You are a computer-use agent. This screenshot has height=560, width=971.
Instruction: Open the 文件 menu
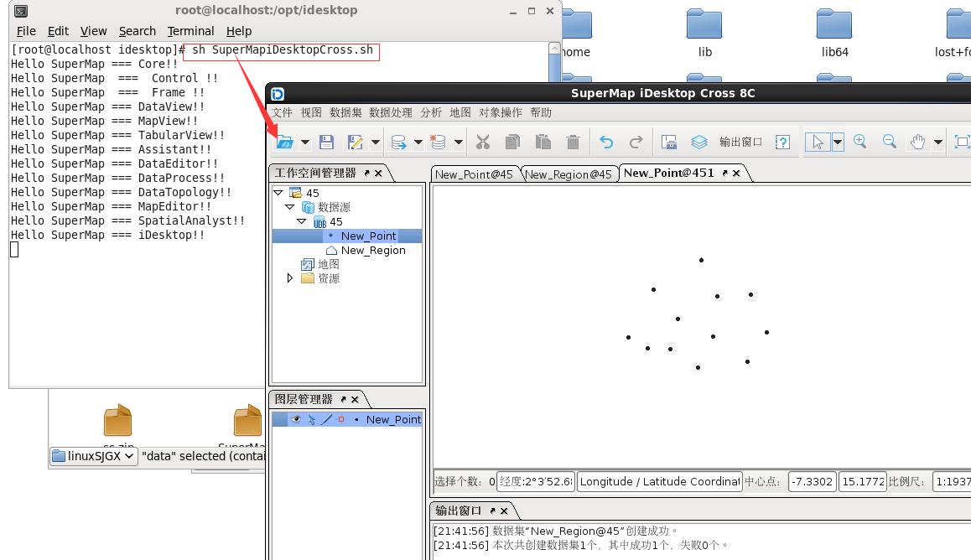[282, 112]
